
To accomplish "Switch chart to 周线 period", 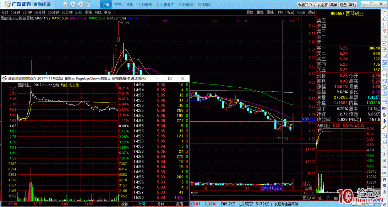I will pos(88,12).
